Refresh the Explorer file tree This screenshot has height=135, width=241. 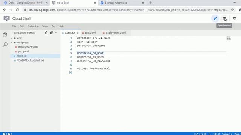(x=46, y=33)
